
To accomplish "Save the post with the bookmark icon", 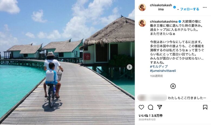I will click(205, 107).
